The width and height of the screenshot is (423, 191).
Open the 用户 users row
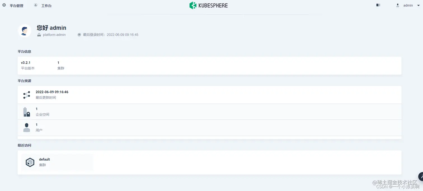click(210, 128)
